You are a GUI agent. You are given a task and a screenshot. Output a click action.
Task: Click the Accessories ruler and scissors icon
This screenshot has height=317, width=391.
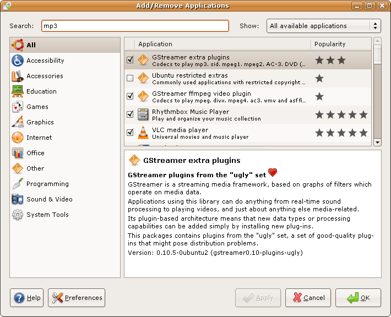[18, 76]
